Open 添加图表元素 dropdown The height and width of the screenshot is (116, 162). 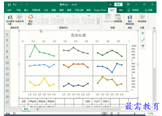[x=10, y=20]
